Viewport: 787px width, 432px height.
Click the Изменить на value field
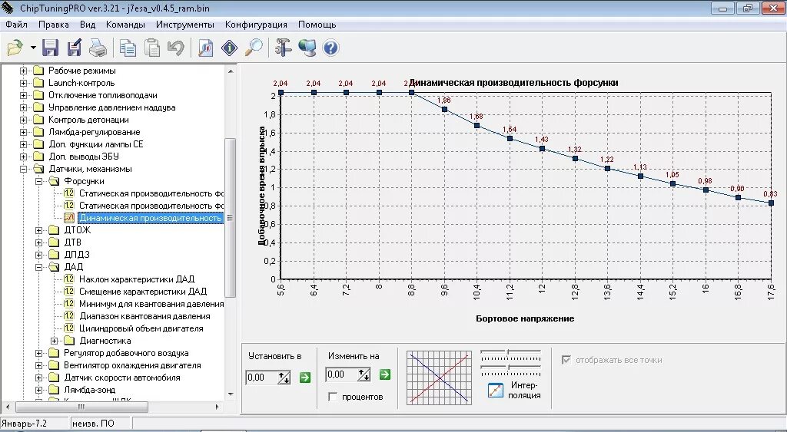pos(341,374)
